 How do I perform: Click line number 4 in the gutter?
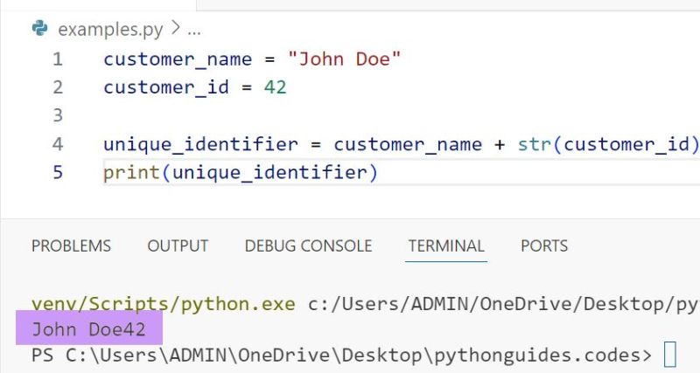58,144
